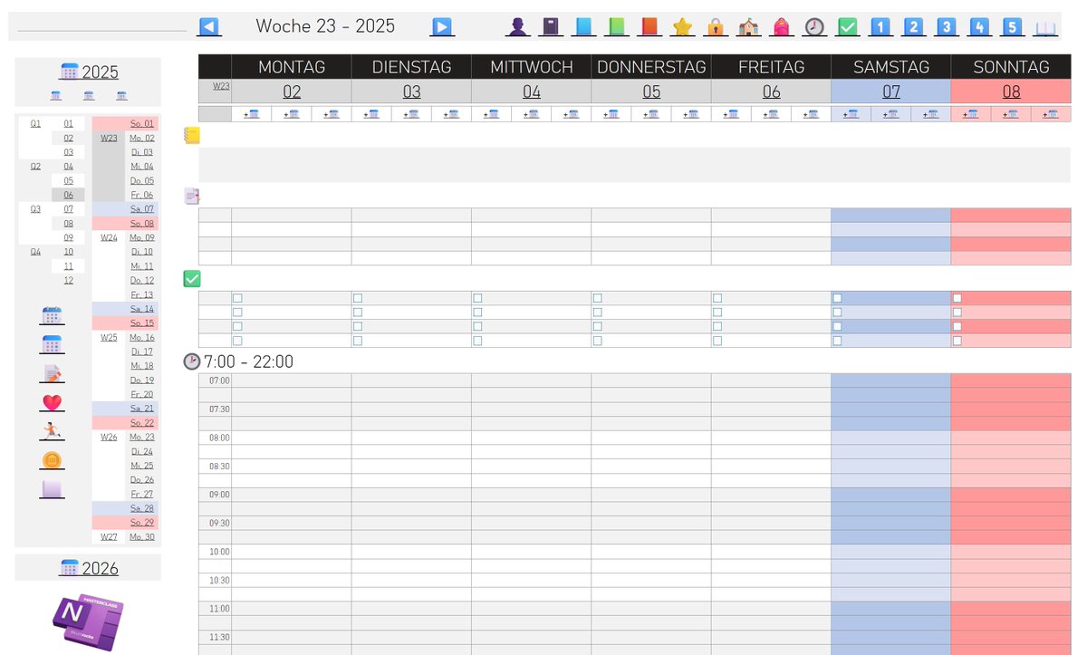This screenshot has height=655, width=1087.
Task: Tick the first task checkbox under Freitag
Action: pos(717,298)
